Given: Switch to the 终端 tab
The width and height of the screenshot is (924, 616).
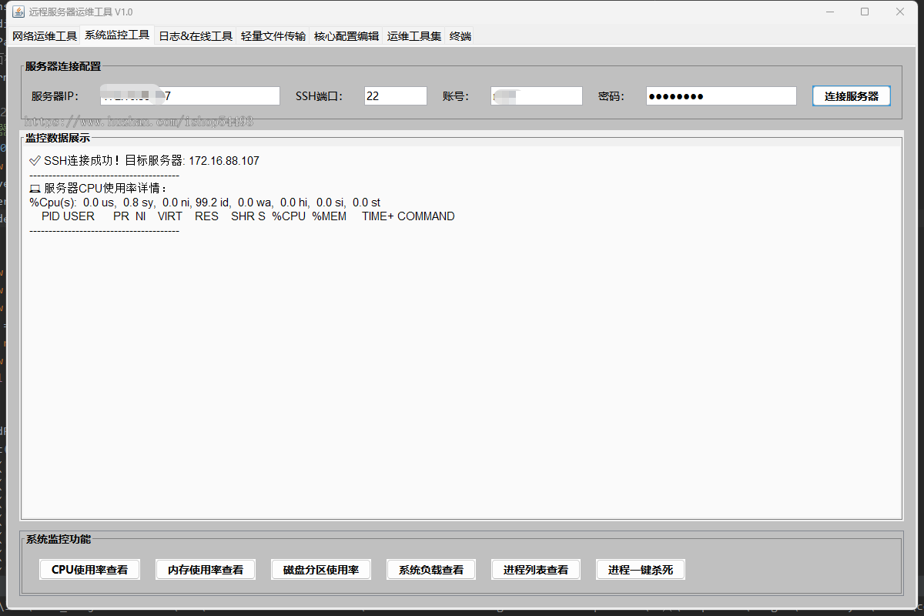Looking at the screenshot, I should [x=460, y=36].
